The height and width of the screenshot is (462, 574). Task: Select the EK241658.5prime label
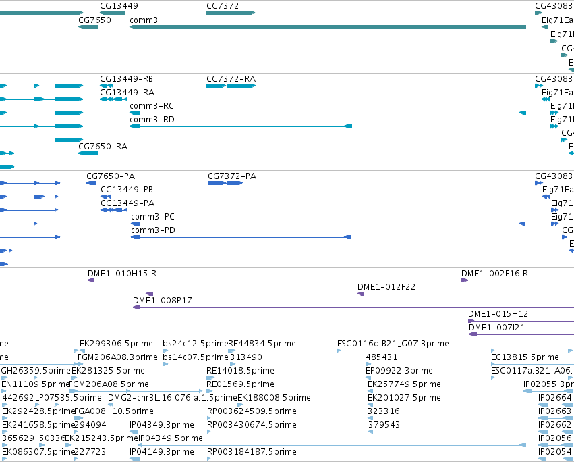(38, 425)
